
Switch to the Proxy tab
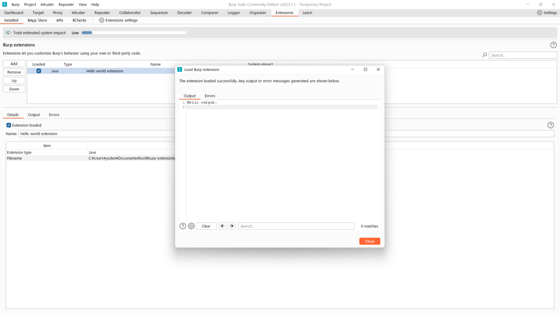point(58,13)
